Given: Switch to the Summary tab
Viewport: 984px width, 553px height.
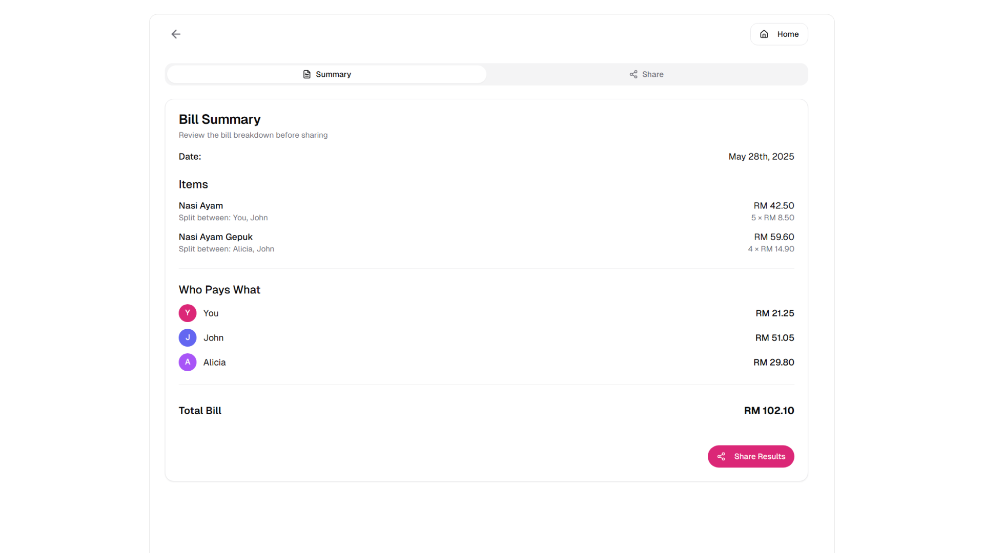Looking at the screenshot, I should (326, 74).
